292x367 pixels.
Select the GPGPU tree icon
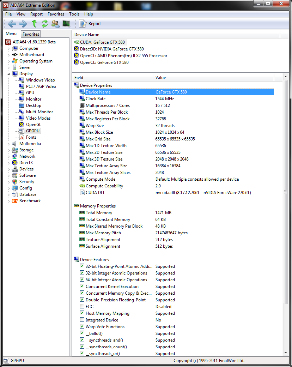22,131
